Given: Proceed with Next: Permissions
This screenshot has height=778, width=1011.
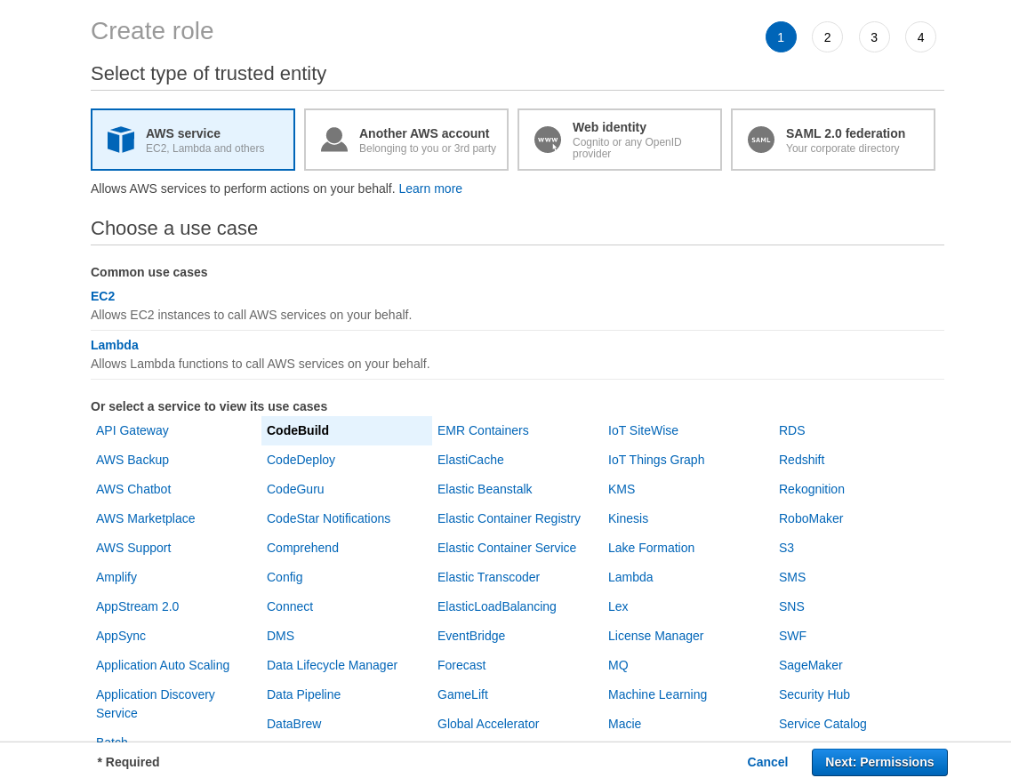Looking at the screenshot, I should 879,762.
